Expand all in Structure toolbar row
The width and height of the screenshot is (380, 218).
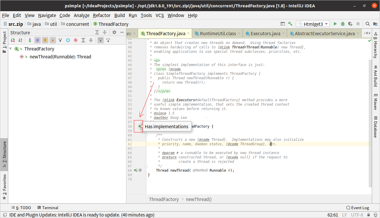(x=83, y=40)
